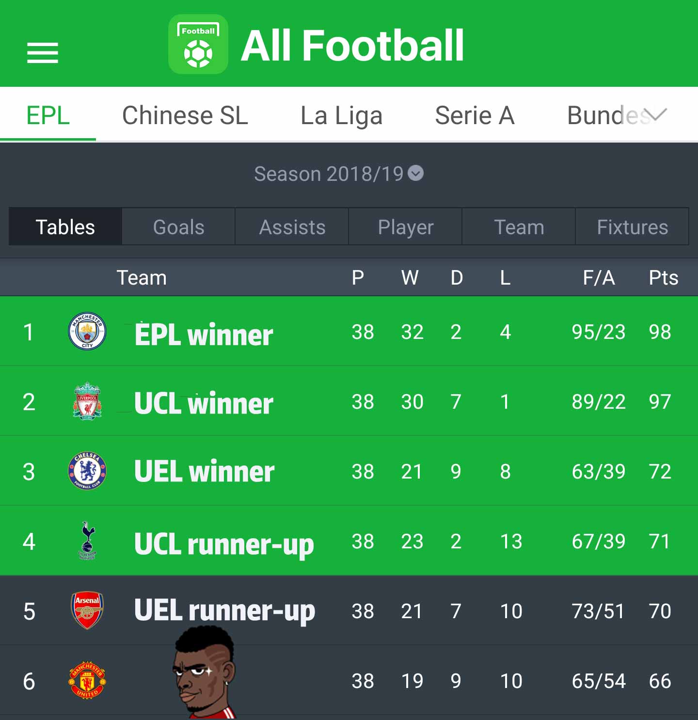Click the Manchester City crest
The width and height of the screenshot is (698, 720).
pyautogui.click(x=87, y=331)
